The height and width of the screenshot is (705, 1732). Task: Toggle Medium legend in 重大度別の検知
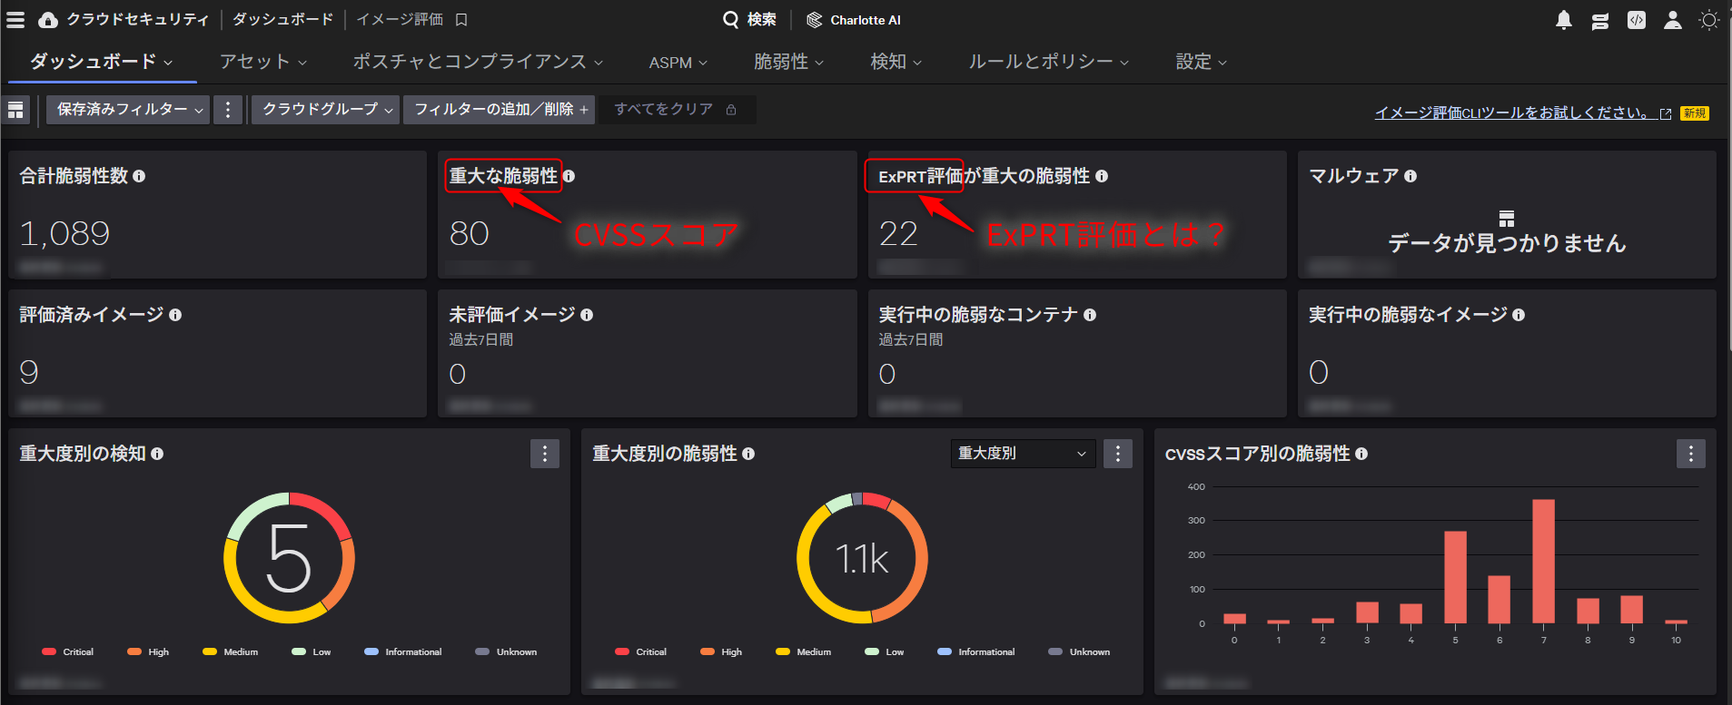(x=231, y=651)
